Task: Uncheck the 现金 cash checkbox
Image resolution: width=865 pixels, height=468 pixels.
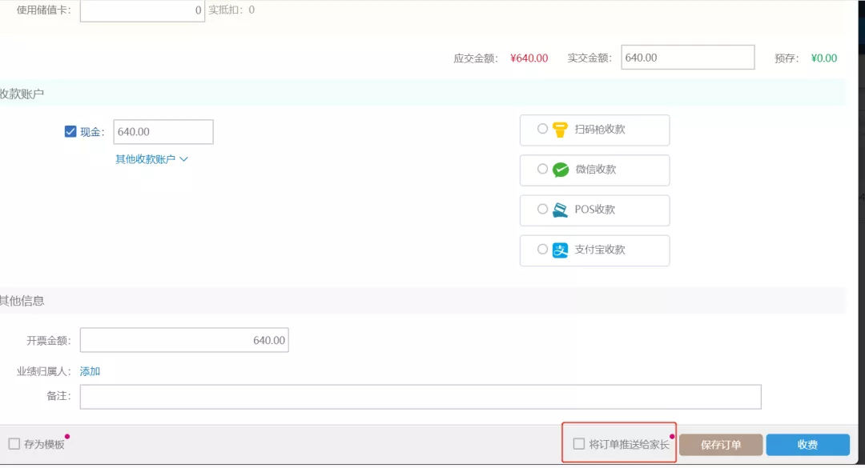Action: point(70,131)
